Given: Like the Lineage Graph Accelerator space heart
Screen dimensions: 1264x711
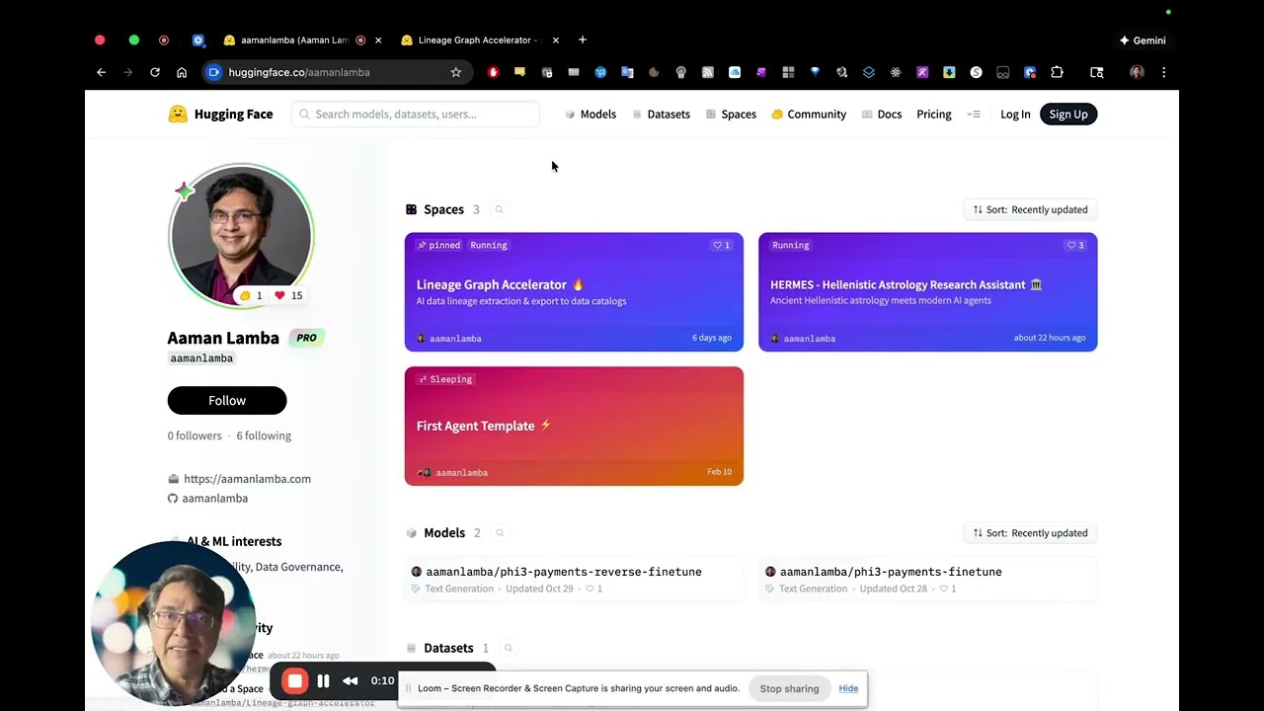Looking at the screenshot, I should point(721,245).
